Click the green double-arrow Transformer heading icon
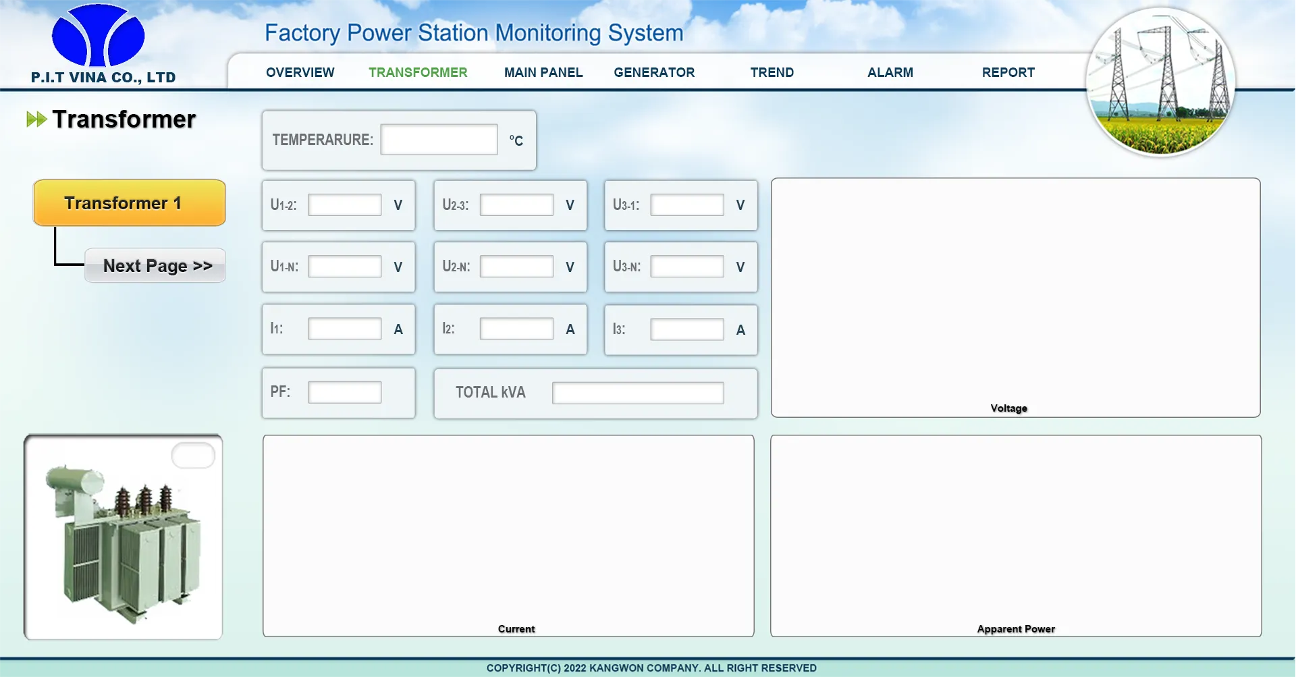 click(36, 119)
